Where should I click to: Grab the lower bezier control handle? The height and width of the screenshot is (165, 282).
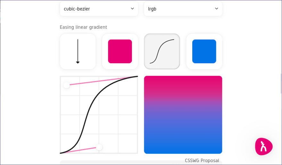click(x=99, y=147)
